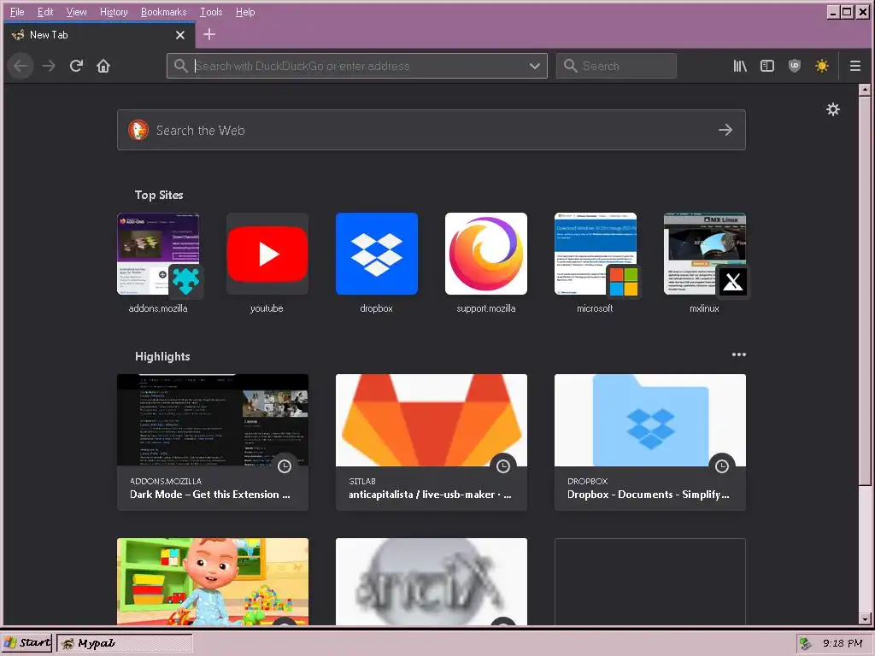This screenshot has width=875, height=656.
Task: Open Highlights section three-dot menu
Action: click(x=739, y=354)
